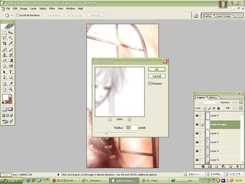Screen dimensions: 245x184
Task: Select the Brush tool
Action: pyautogui.click(x=11, y=50)
